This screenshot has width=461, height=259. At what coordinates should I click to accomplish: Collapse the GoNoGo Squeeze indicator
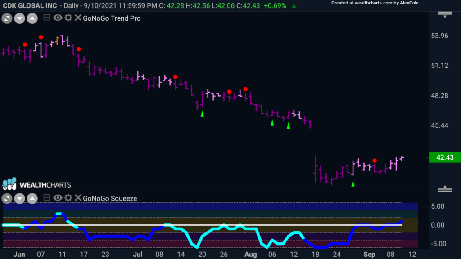pos(46,198)
